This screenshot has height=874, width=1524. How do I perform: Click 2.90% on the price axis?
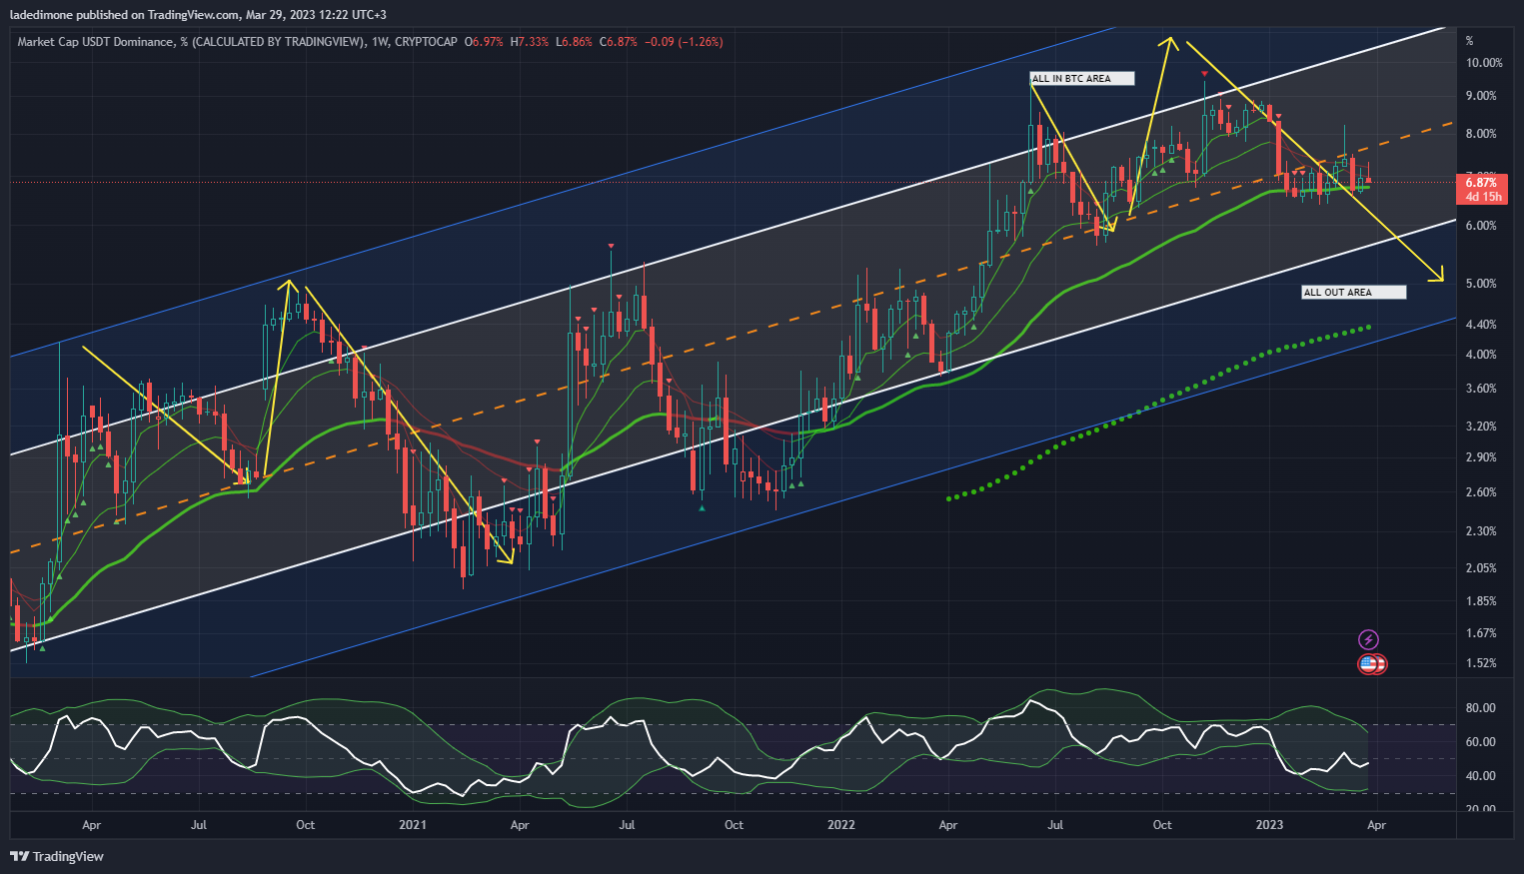pos(1480,457)
